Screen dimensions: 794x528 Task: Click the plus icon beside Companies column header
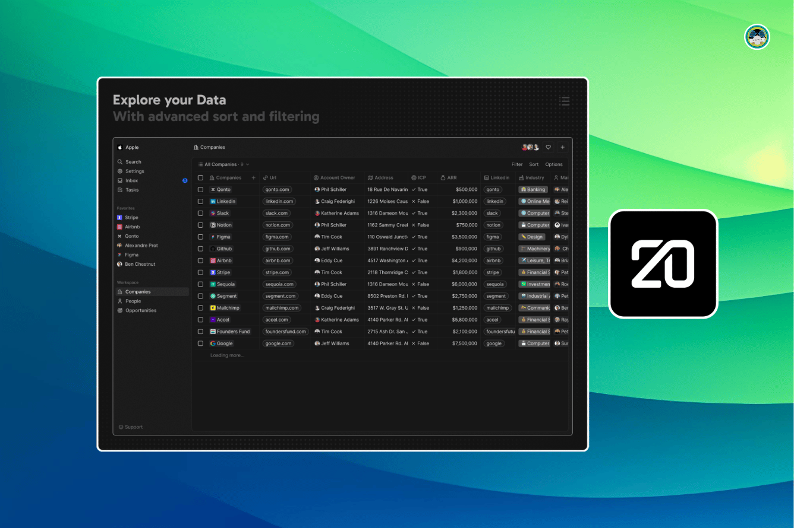point(254,177)
